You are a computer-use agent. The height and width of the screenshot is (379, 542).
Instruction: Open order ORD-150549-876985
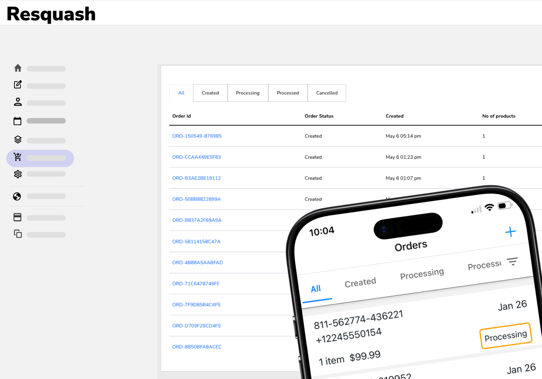coord(196,136)
